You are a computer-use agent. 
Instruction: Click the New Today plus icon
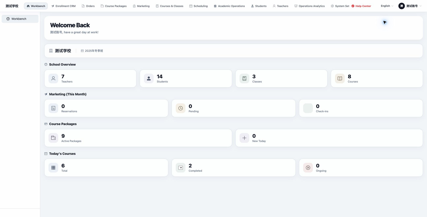click(x=244, y=138)
